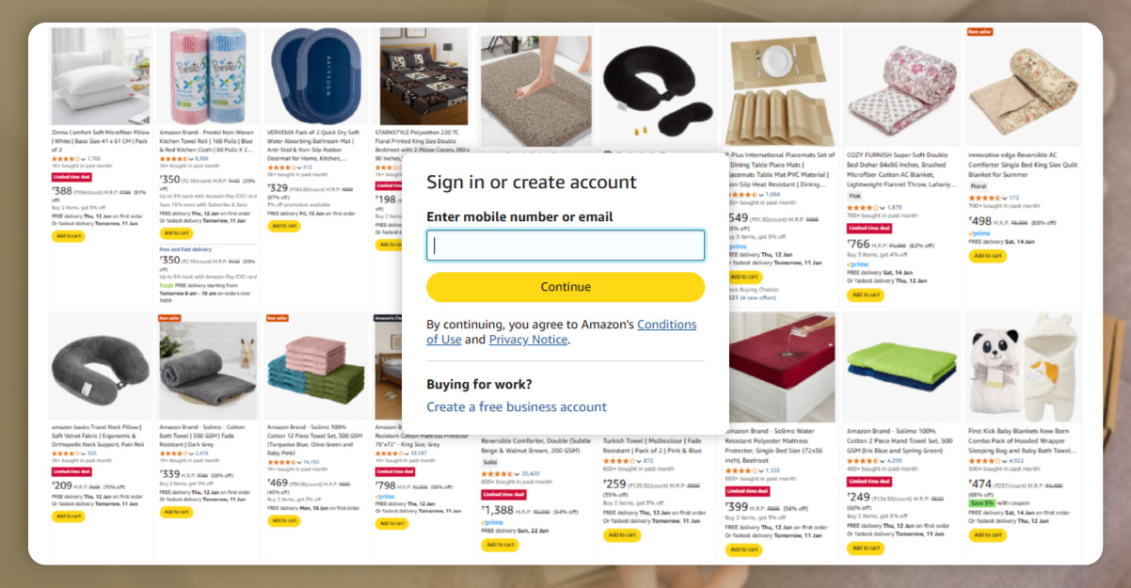
Task: Click Limited time deal badge on COZY FURNISH blanket
Action: pos(869,228)
